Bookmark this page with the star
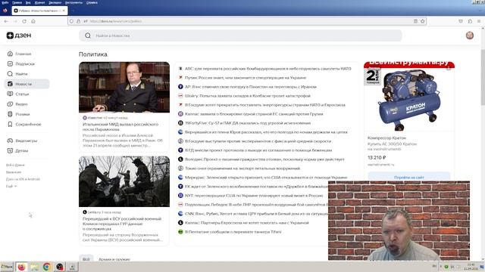This screenshot has height=272, width=485. coord(423,21)
